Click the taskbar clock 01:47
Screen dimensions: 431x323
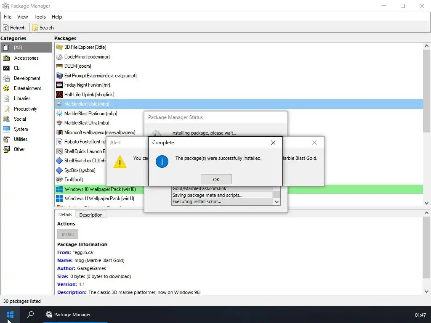[x=420, y=315]
